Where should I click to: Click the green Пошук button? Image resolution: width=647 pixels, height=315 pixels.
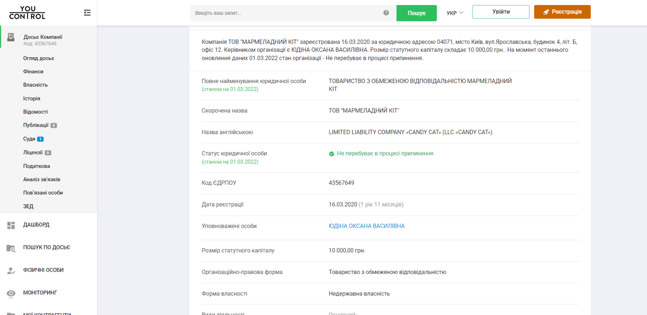(x=416, y=13)
